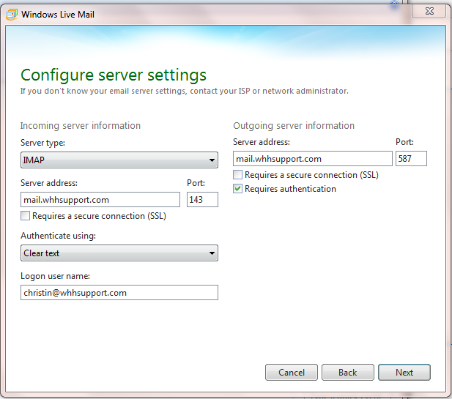Select the outgoing Port field showing 587
452x399 pixels.
(411, 158)
